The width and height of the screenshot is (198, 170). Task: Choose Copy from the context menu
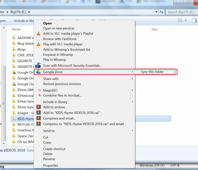[x=47, y=143]
